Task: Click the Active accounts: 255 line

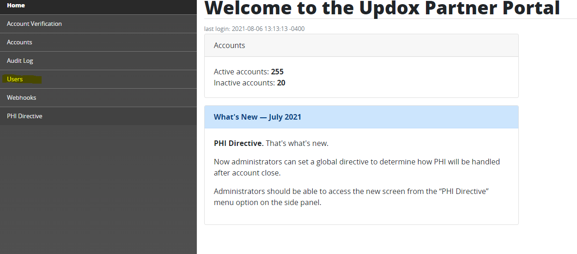Action: click(x=249, y=72)
